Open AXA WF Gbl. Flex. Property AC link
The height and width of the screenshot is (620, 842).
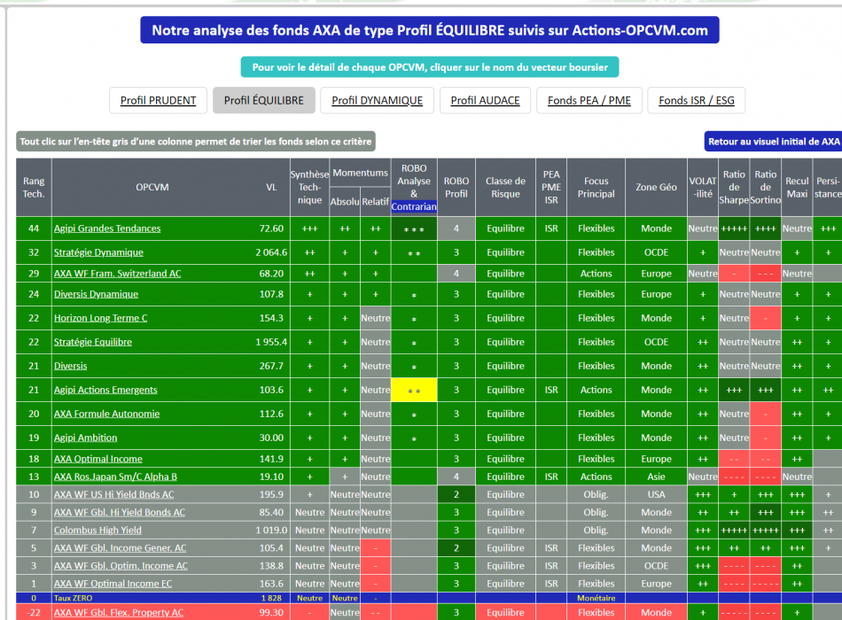click(118, 613)
